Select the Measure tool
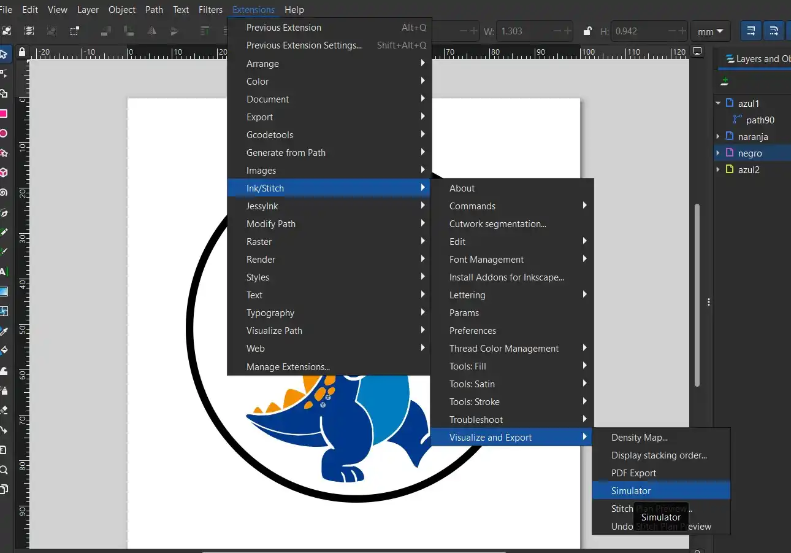The height and width of the screenshot is (553, 791). click(x=3, y=450)
